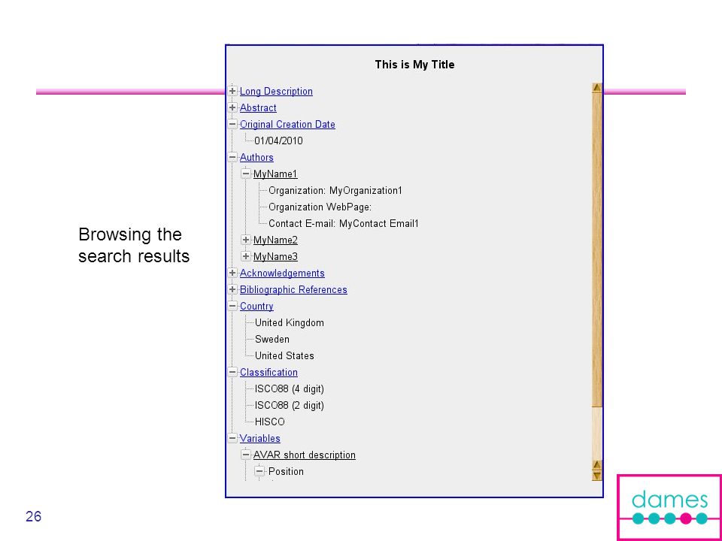Collapse the Country node
Screen dimensions: 722x541
click(232, 307)
